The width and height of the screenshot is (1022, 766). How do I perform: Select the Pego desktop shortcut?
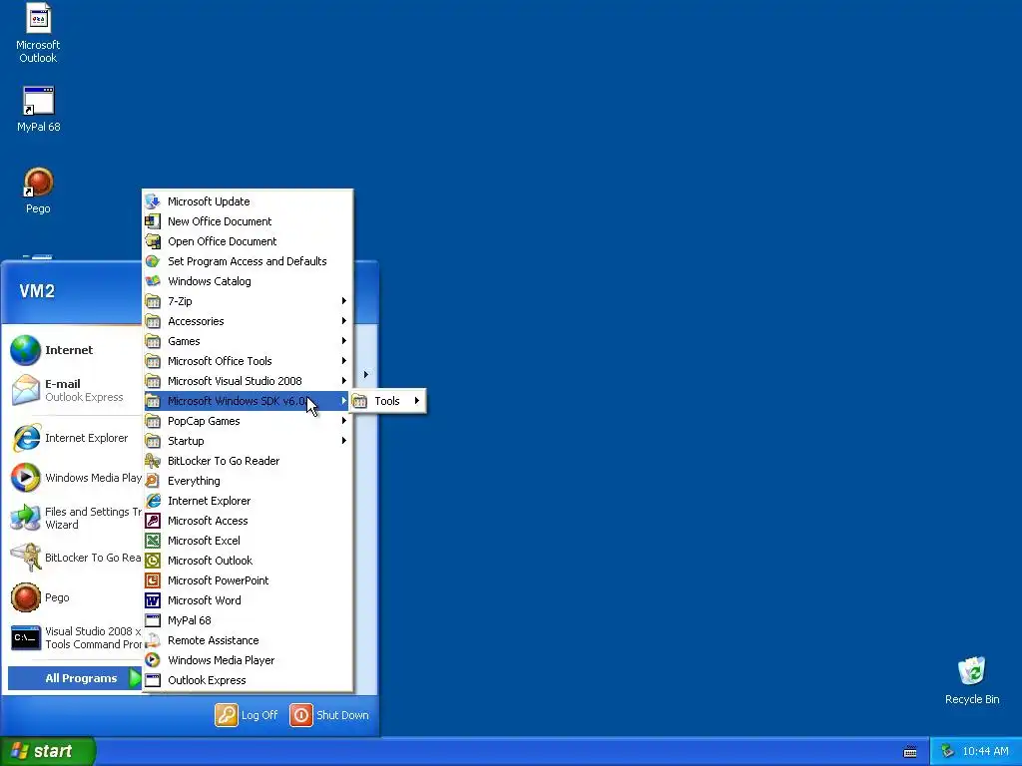(x=38, y=191)
